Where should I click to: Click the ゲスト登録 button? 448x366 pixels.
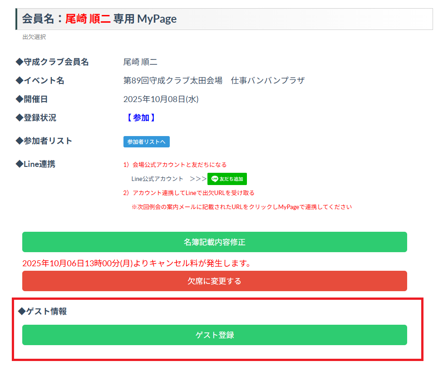(x=214, y=335)
